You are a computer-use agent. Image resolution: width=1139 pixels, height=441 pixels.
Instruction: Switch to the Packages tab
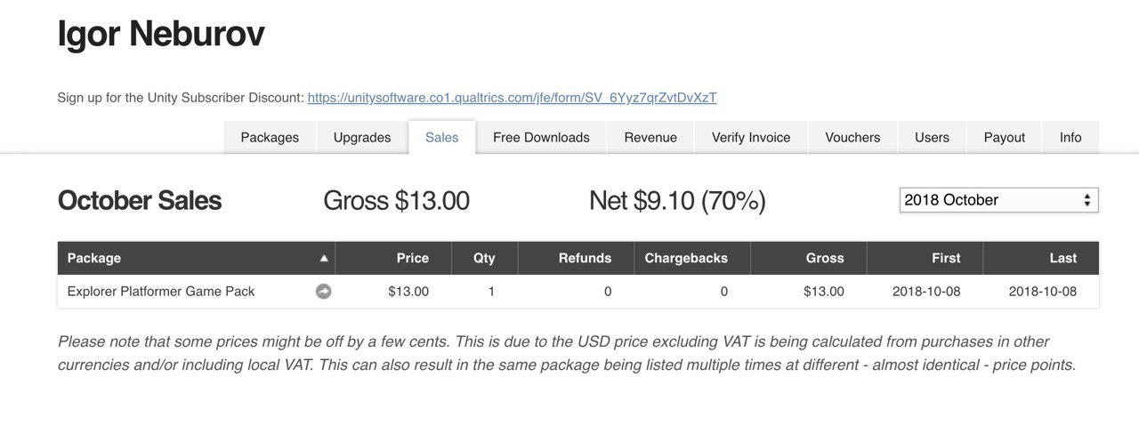270,137
